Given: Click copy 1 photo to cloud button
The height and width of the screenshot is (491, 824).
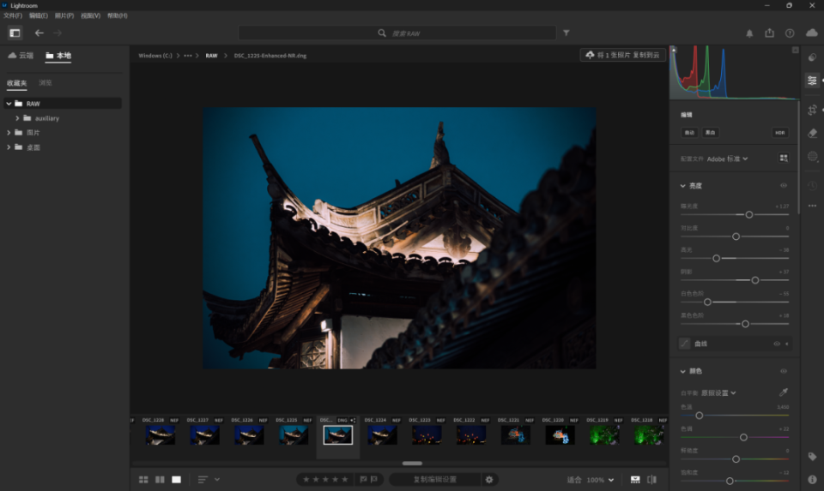Looking at the screenshot, I should tap(623, 55).
